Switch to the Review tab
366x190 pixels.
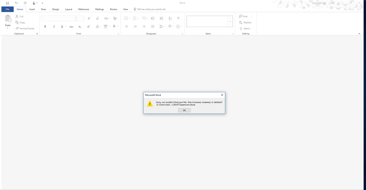point(113,9)
